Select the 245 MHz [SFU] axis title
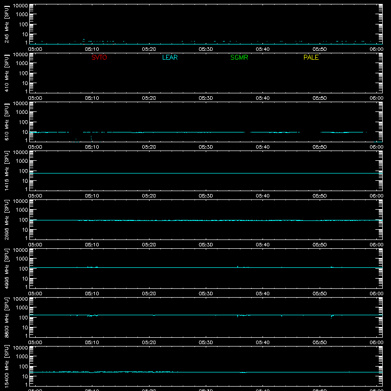The image size is (391, 391). (6, 24)
